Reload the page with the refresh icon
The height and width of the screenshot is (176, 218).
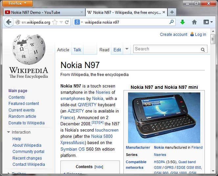tap(67, 22)
